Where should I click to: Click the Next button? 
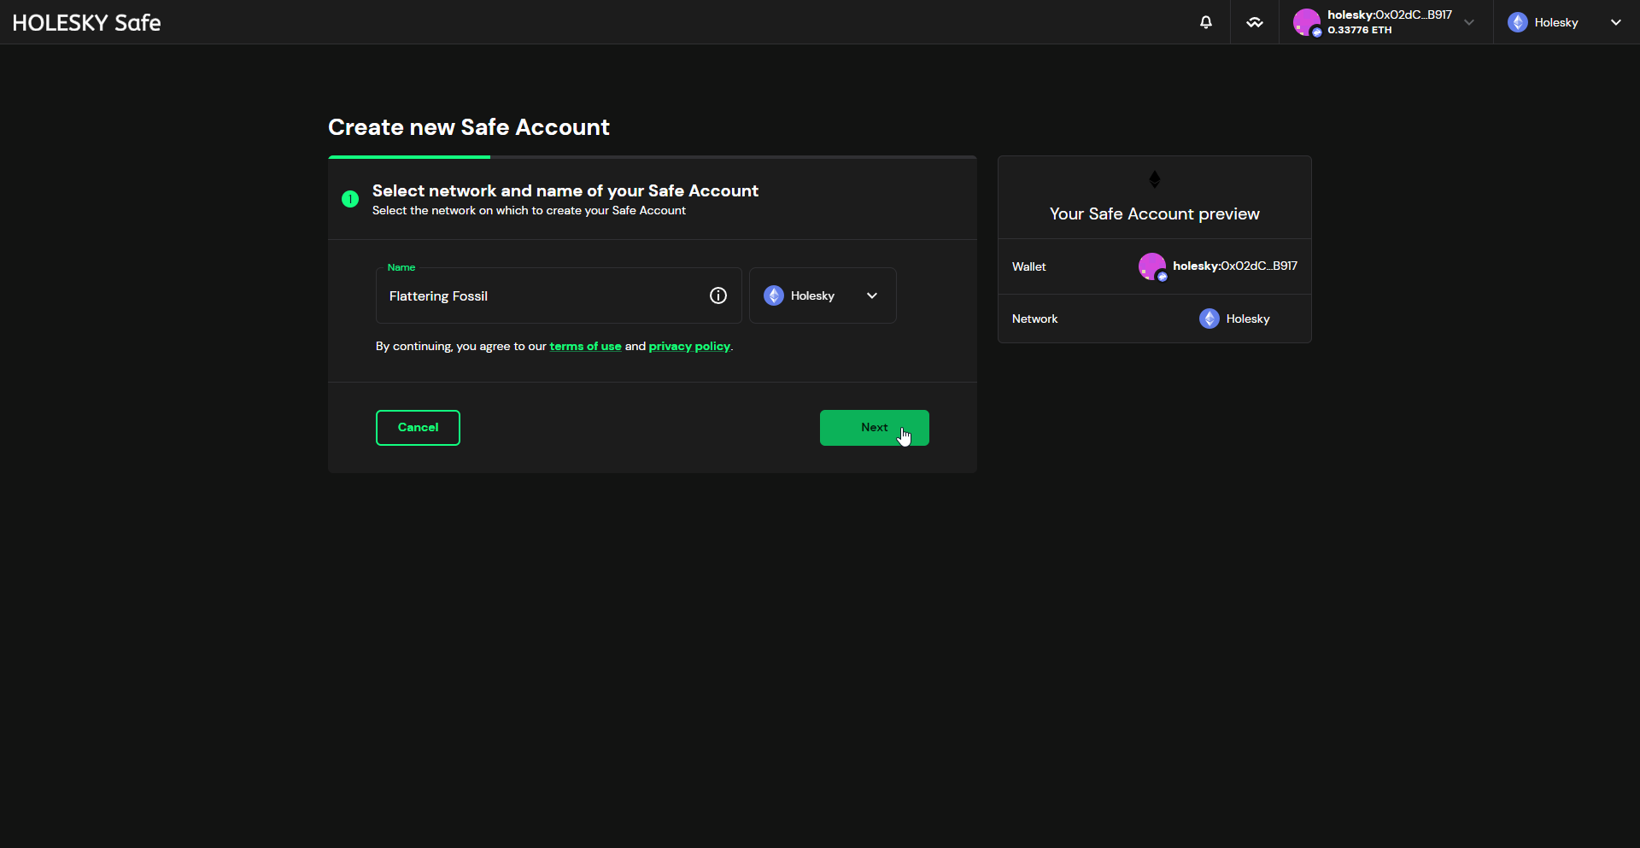(873, 427)
